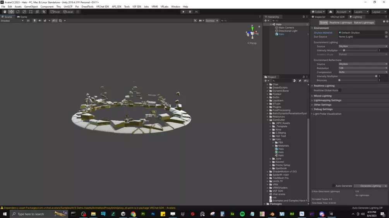Select the Rect tool
Image resolution: width=389 pixels, height=218 pixels.
coord(31,12)
